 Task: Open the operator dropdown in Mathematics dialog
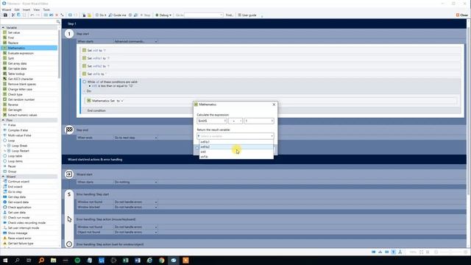click(x=235, y=121)
